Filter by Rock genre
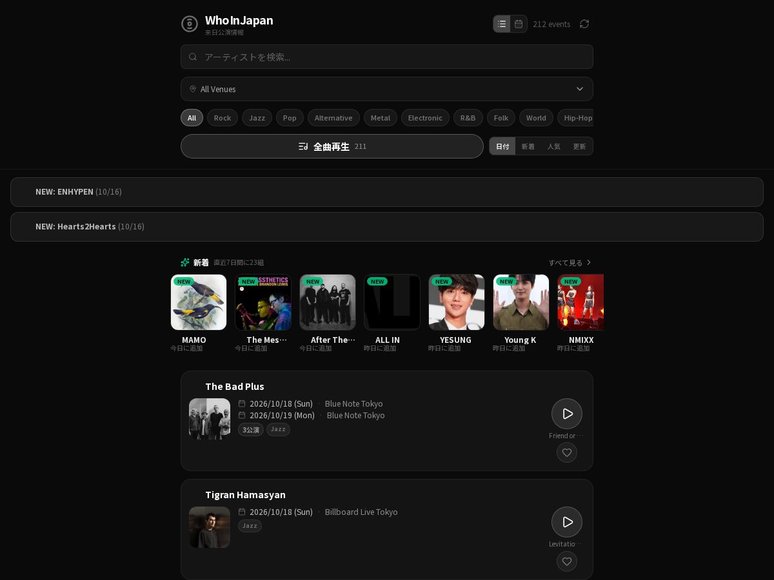Screen dimensions: 774x580 tap(223, 118)
